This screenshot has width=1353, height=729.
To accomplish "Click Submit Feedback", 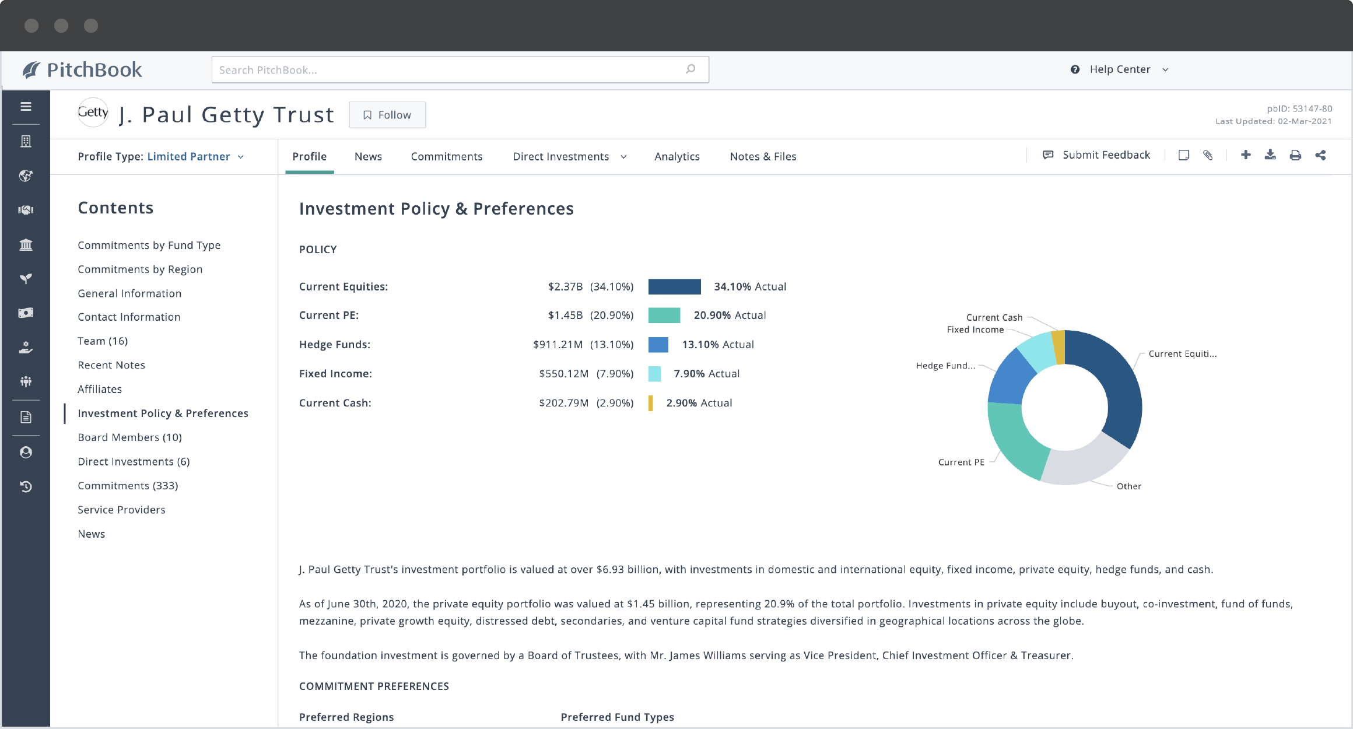I will (x=1106, y=155).
